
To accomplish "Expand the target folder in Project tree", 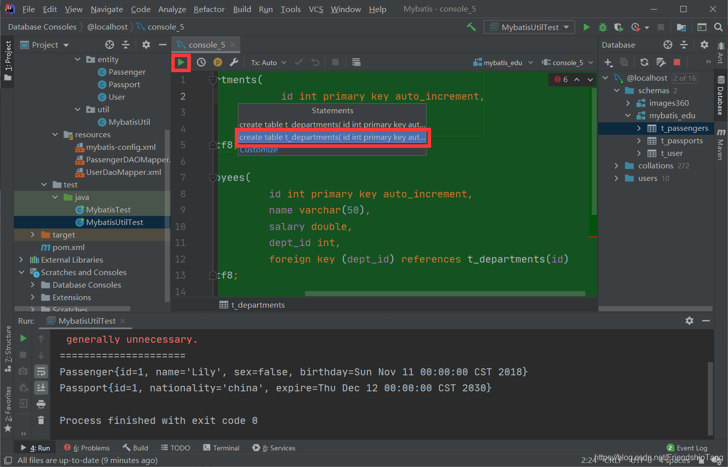I will click(x=33, y=235).
